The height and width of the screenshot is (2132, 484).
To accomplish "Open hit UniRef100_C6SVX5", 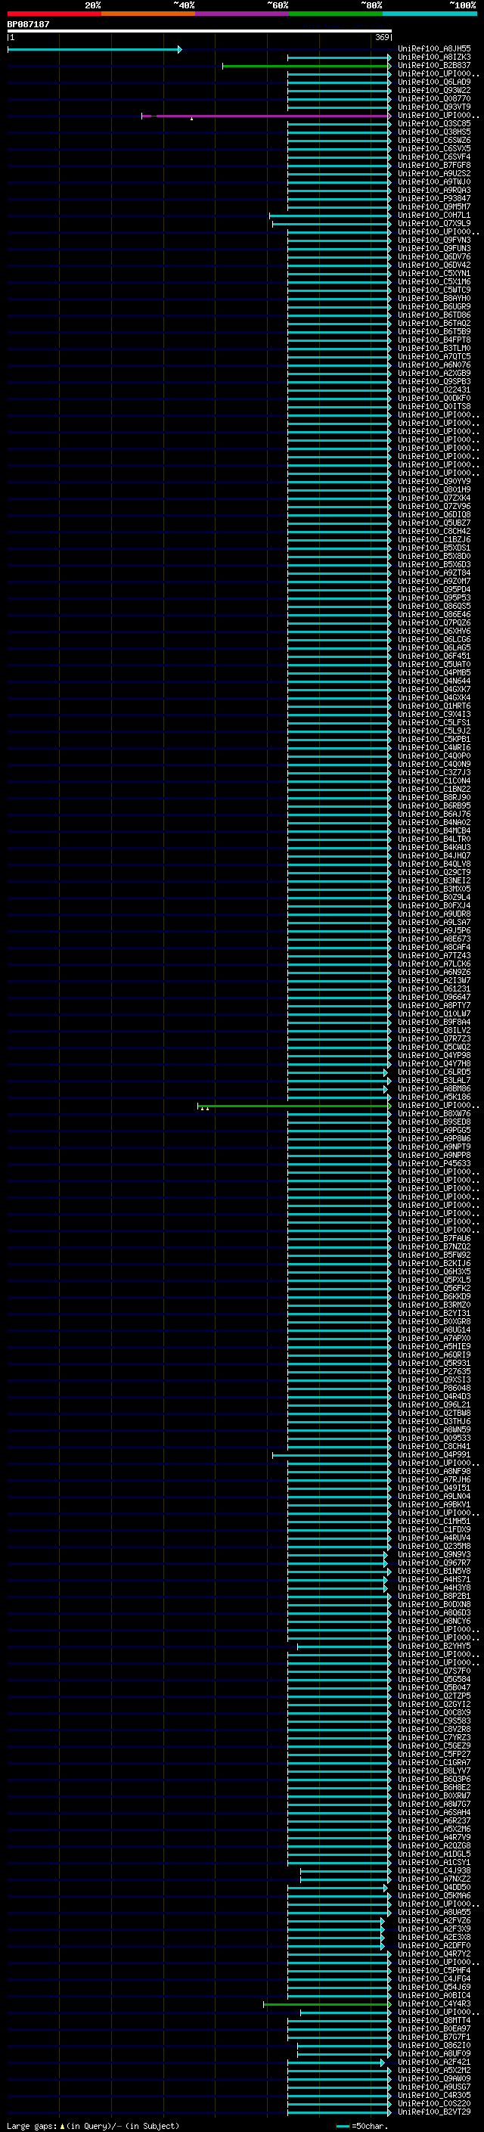I will [x=433, y=149].
